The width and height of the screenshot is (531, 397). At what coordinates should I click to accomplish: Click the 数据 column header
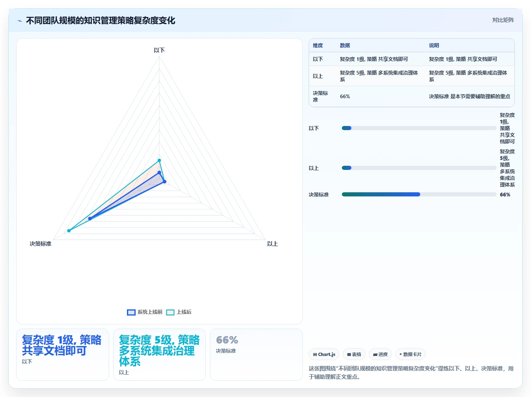(345, 46)
